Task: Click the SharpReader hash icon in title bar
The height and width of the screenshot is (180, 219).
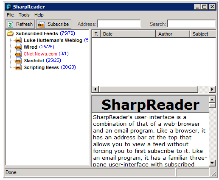Action: (x=9, y=7)
